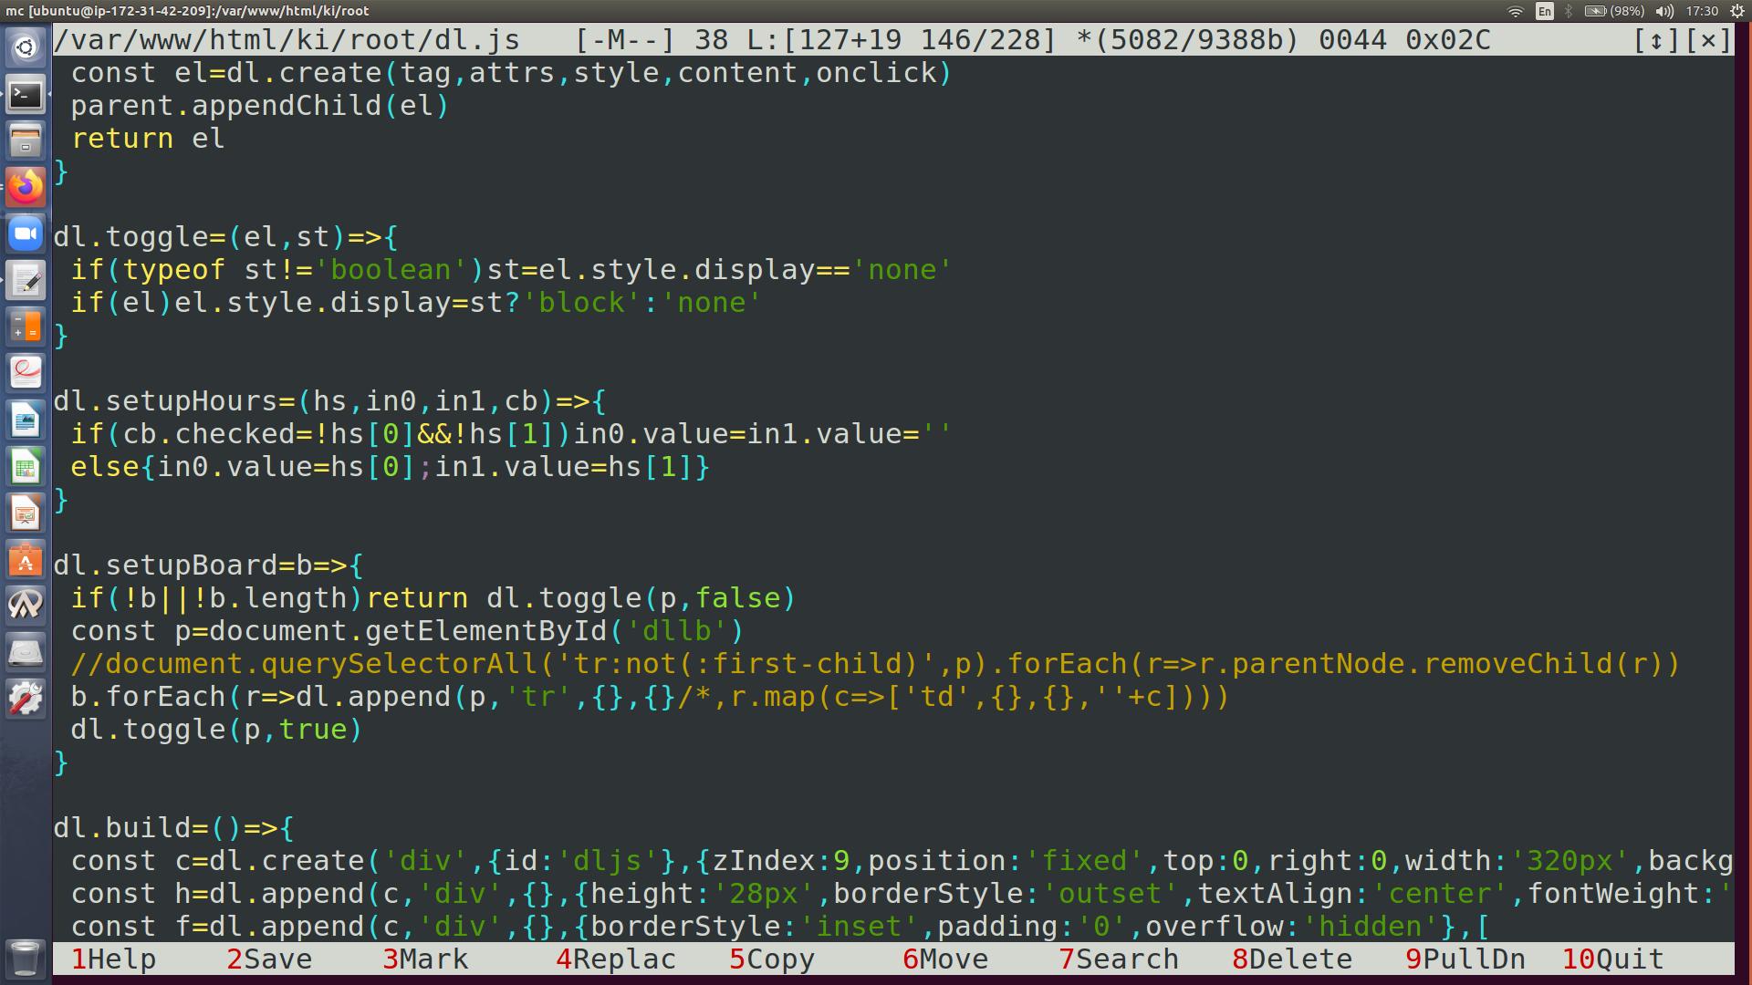Open LibreOffice Calc spreadsheet icon
1752x985 pixels.
[26, 467]
